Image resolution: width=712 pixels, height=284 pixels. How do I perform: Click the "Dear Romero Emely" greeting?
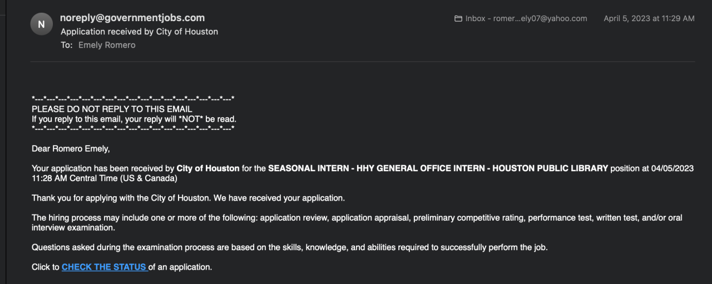pyautogui.click(x=71, y=148)
